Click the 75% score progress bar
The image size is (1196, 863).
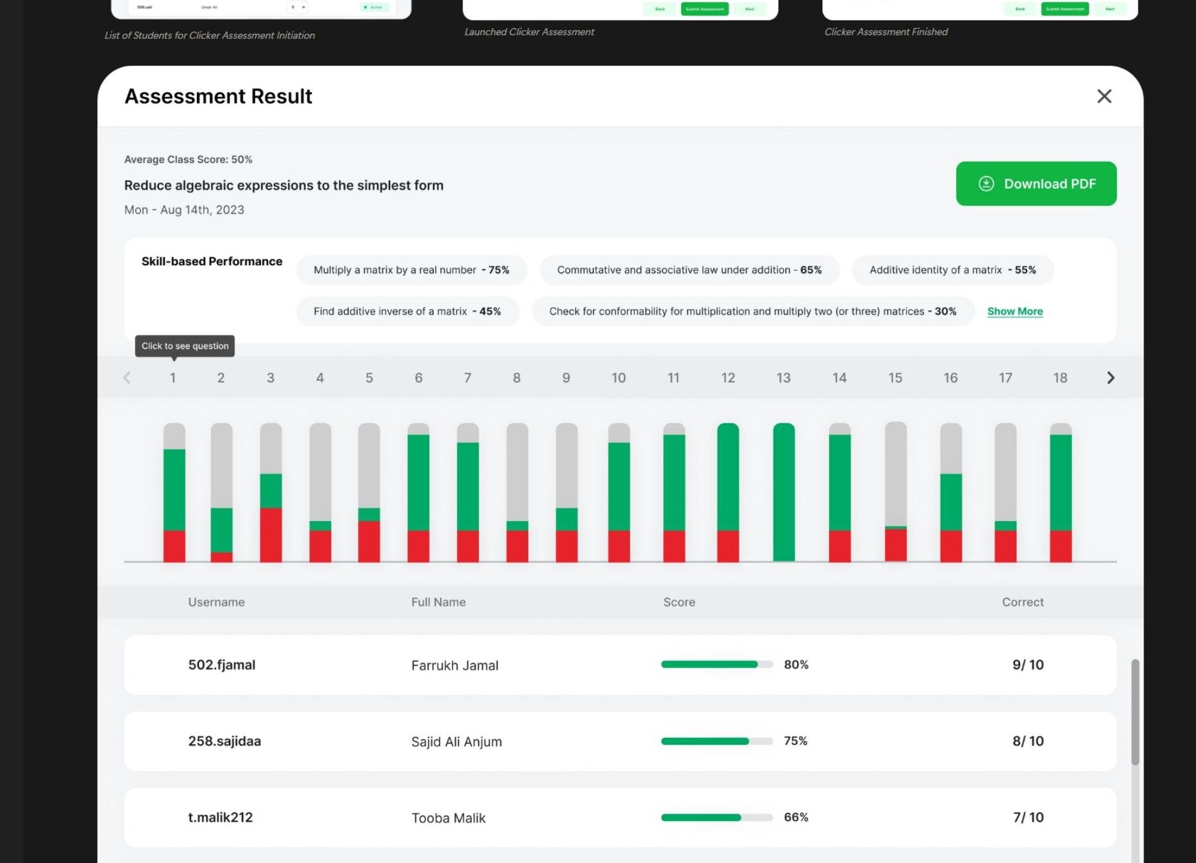(x=717, y=741)
